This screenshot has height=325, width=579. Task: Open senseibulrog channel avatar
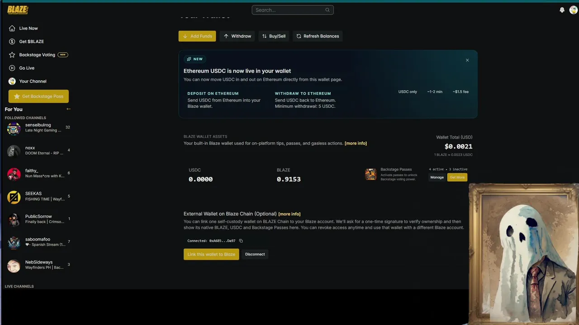click(x=14, y=129)
